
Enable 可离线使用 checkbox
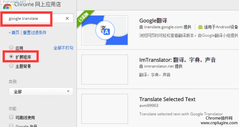[x=11, y=117]
